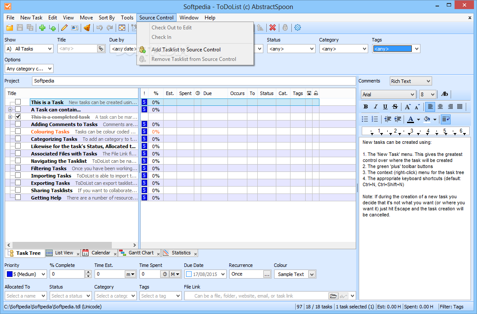Check the 'Getting Help' checkbox
This screenshot has height=314, width=477.
click(18, 197)
